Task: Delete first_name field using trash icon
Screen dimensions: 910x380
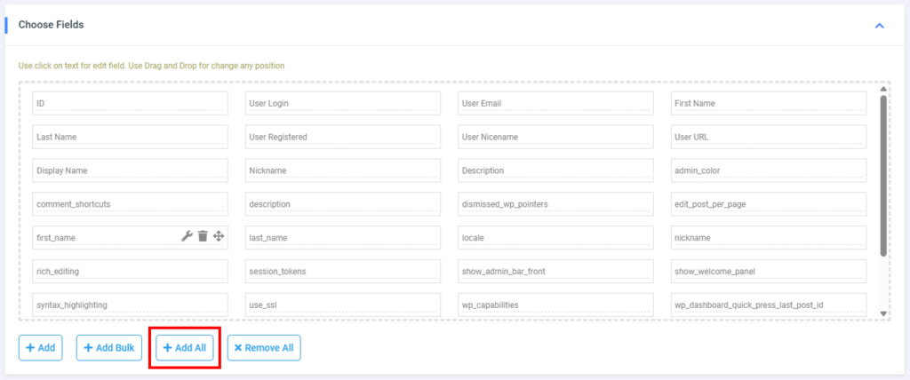Action: click(203, 236)
